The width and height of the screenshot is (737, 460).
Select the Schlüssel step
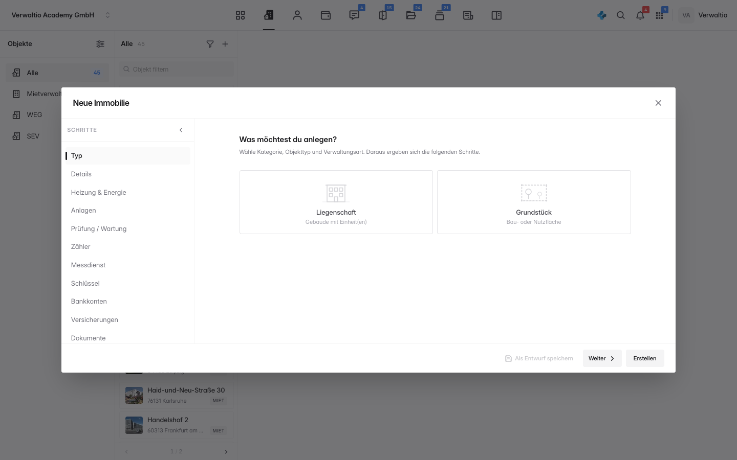pos(127,283)
